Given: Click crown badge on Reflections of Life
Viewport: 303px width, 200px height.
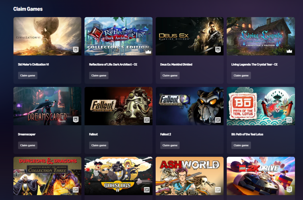Looking at the screenshot, I should pos(148,52).
